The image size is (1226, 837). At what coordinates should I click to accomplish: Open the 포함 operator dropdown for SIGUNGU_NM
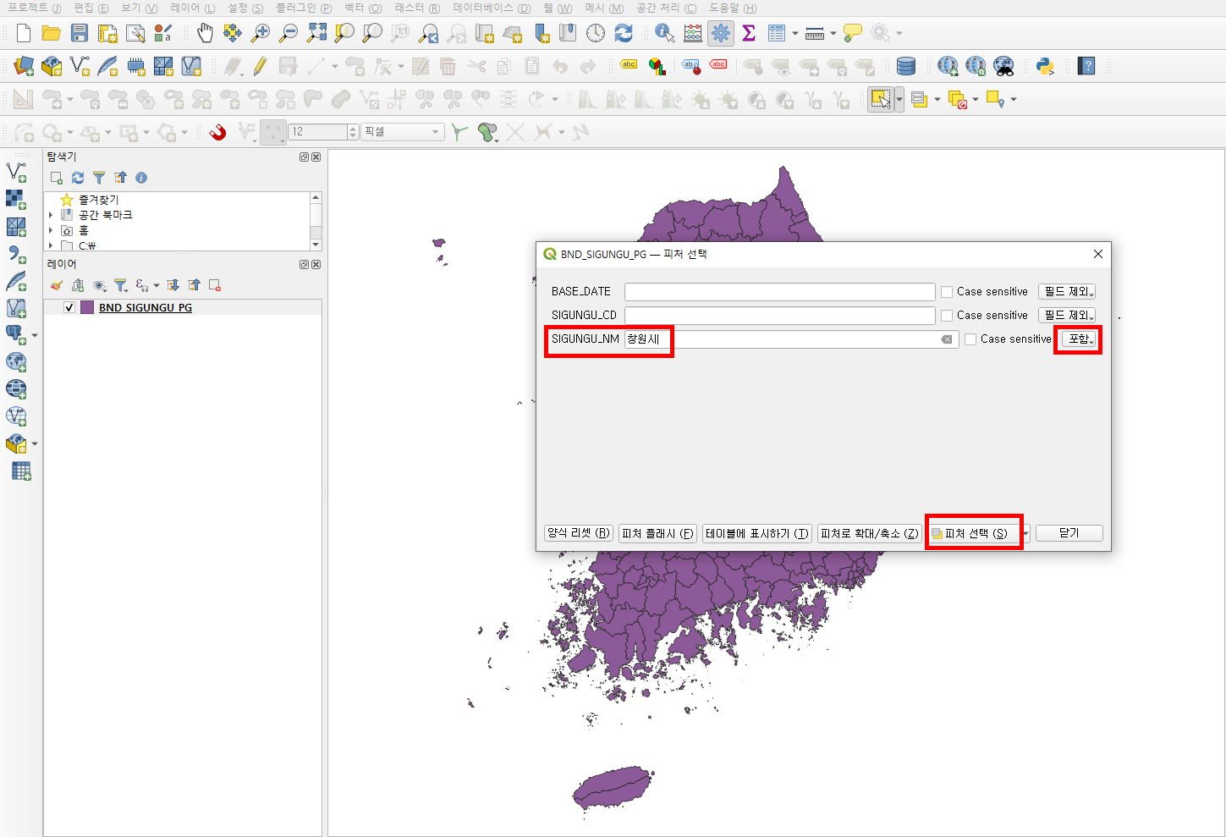tap(1079, 339)
